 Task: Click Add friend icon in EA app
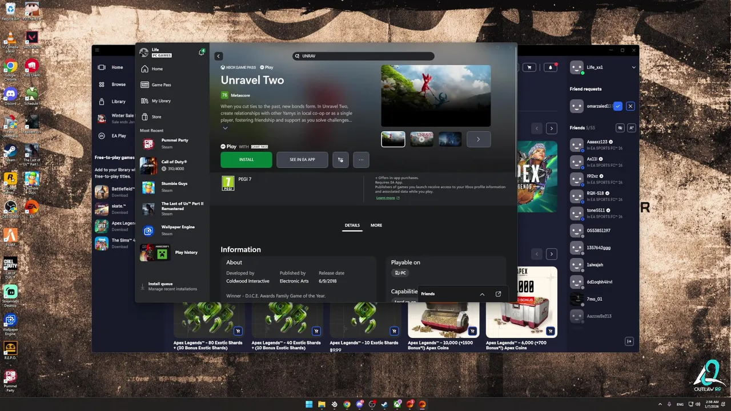(x=631, y=128)
